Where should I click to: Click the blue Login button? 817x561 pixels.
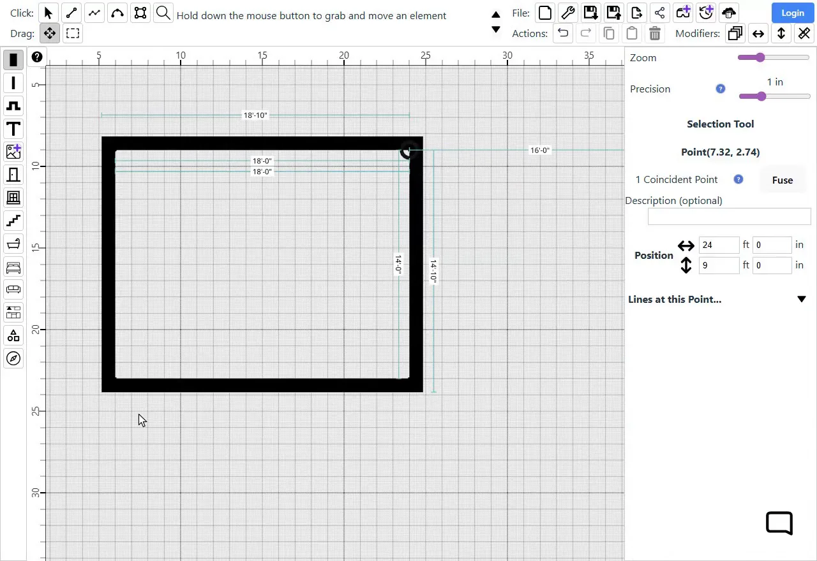coord(793,13)
